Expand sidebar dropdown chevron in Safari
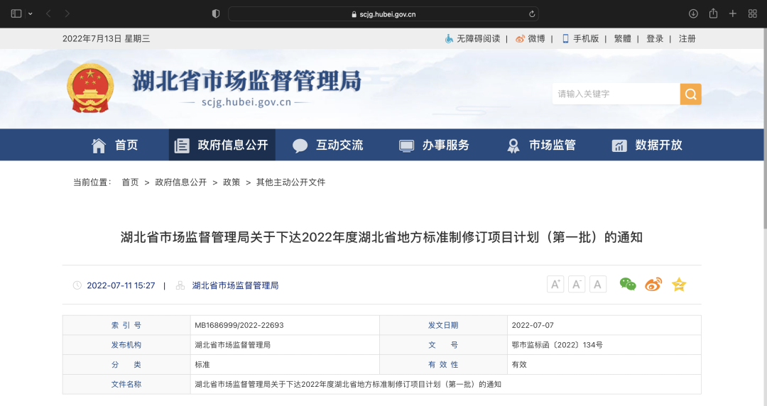767x406 pixels. (31, 13)
